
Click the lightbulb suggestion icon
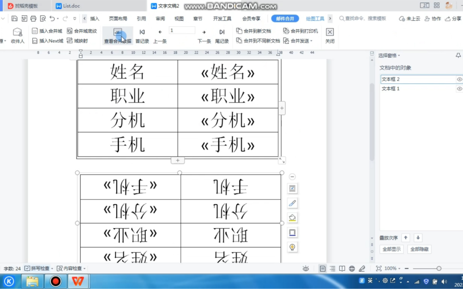tap(292, 247)
